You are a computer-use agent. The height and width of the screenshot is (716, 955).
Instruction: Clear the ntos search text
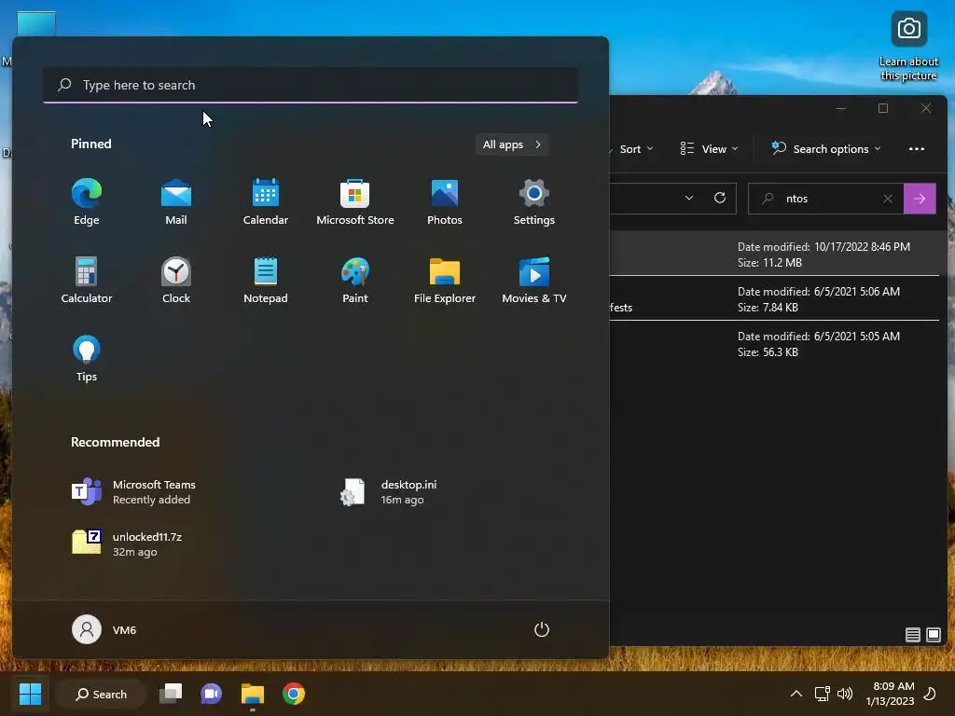[888, 199]
